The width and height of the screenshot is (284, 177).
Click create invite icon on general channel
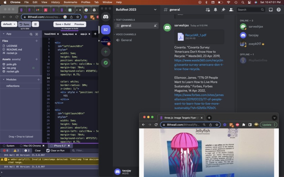[155, 26]
